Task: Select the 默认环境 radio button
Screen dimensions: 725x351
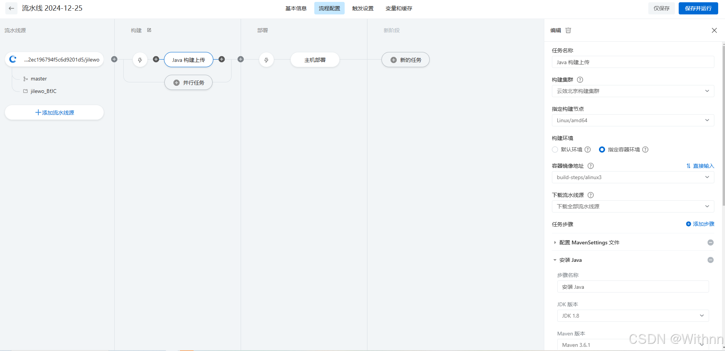Action: (555, 150)
